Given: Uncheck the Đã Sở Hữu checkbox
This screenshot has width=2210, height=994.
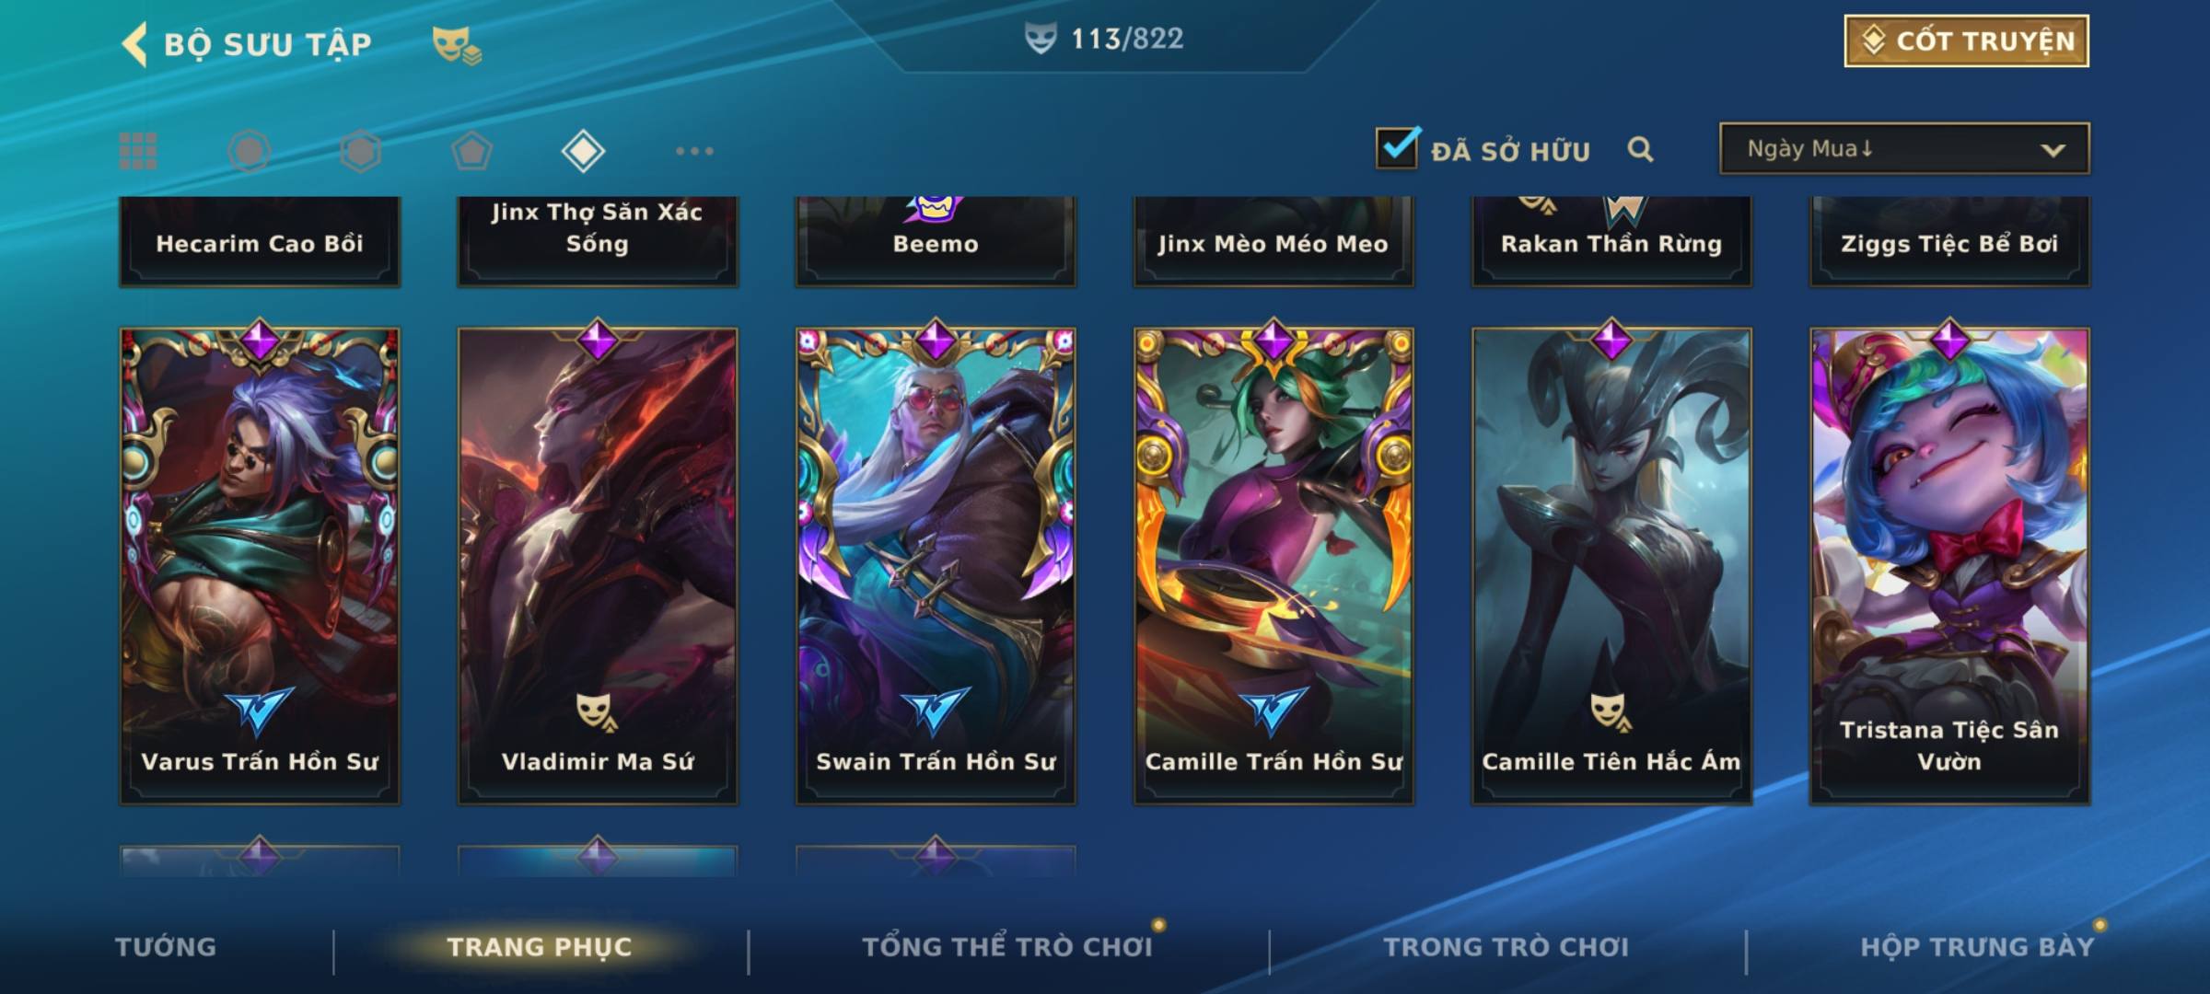Looking at the screenshot, I should pos(1397,147).
